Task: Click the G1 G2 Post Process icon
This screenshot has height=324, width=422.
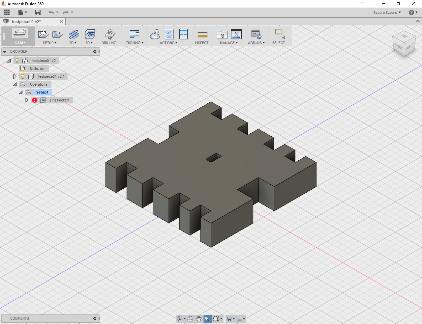Action: coord(169,34)
